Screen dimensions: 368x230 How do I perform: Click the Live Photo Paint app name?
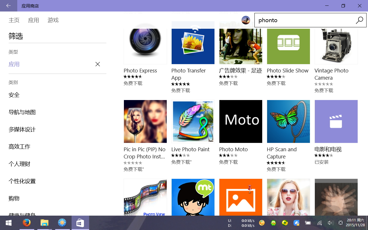190,149
